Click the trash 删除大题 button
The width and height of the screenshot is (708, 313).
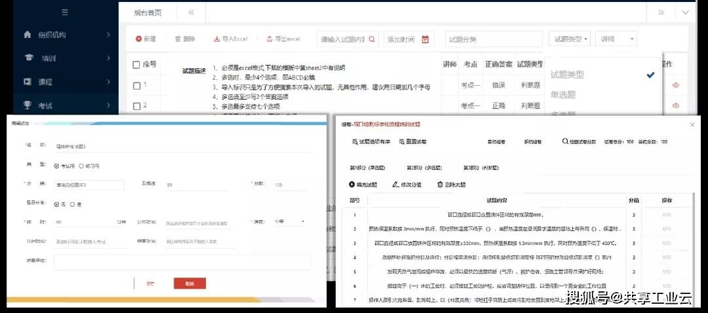coord(451,185)
